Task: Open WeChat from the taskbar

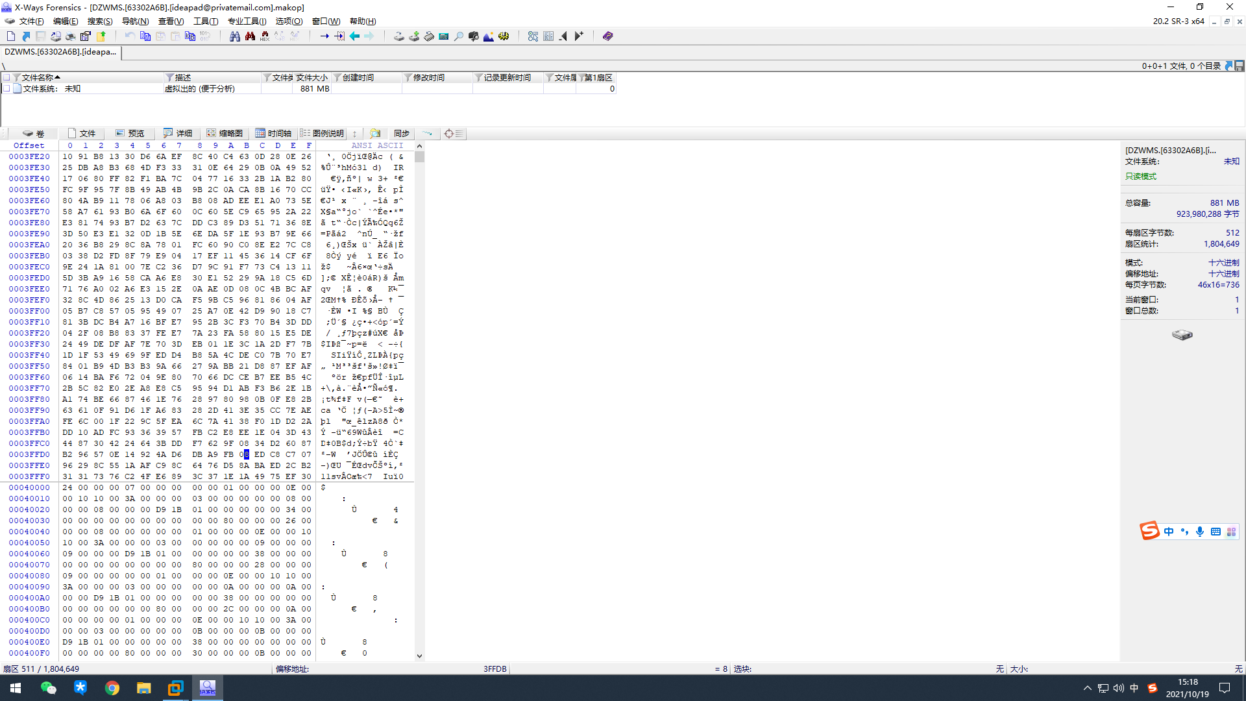Action: (49, 688)
